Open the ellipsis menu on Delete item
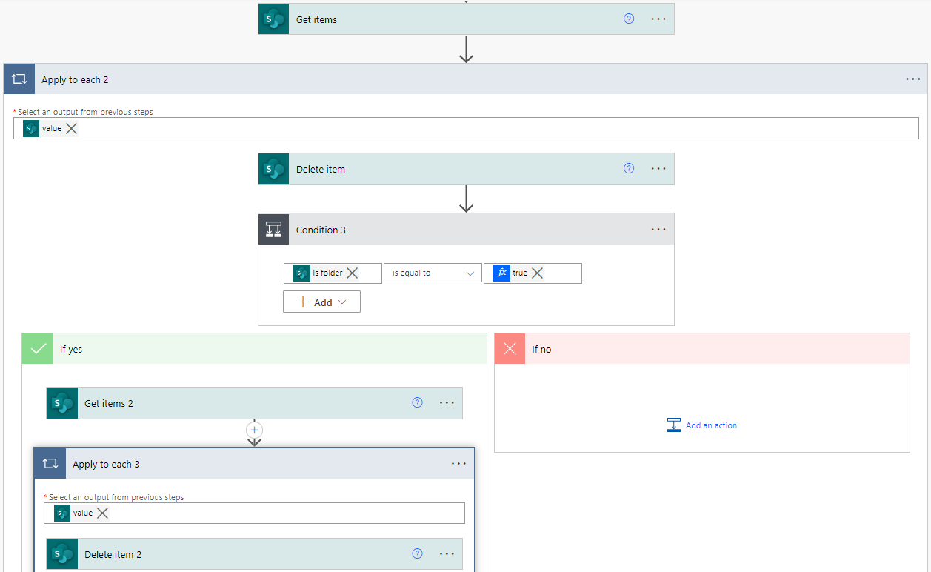 coord(658,169)
